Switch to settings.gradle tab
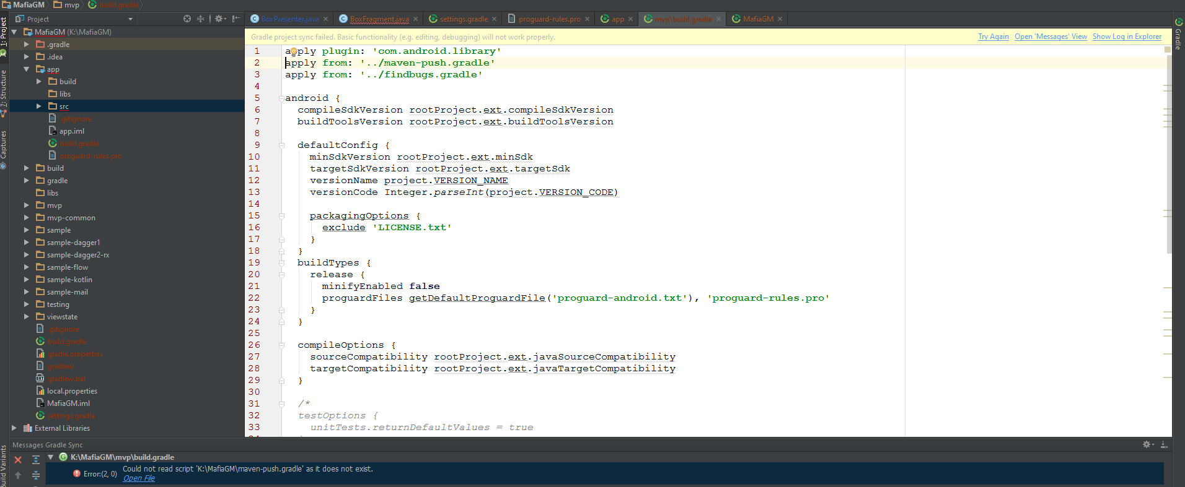Screen dimensions: 1185x487 click(x=464, y=19)
